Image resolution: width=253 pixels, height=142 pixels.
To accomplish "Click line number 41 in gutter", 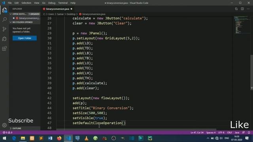I will coord(49,93).
